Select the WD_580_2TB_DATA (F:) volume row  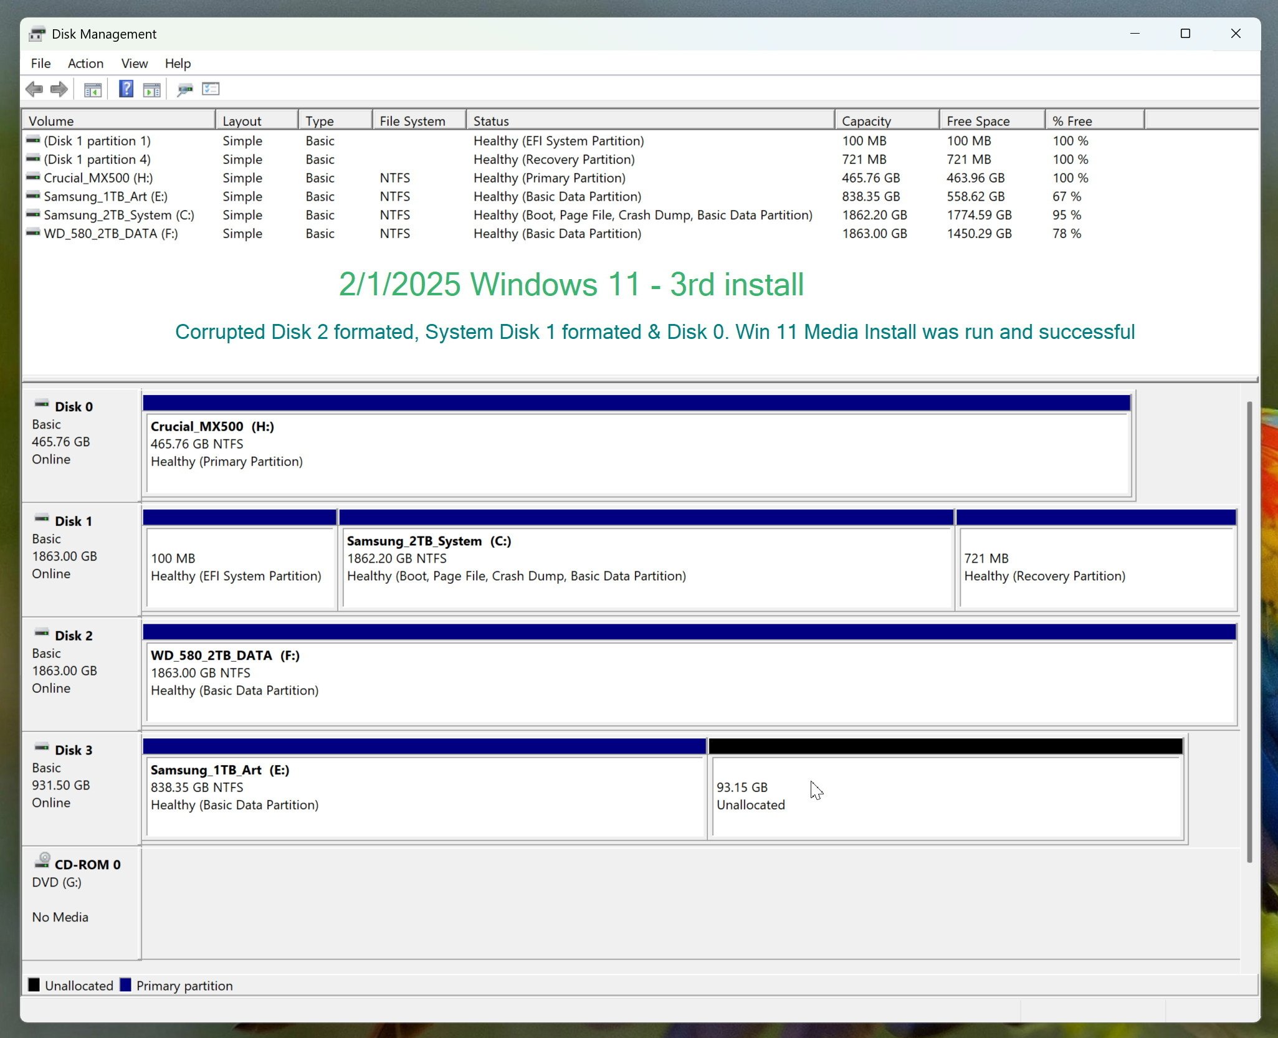click(x=110, y=234)
